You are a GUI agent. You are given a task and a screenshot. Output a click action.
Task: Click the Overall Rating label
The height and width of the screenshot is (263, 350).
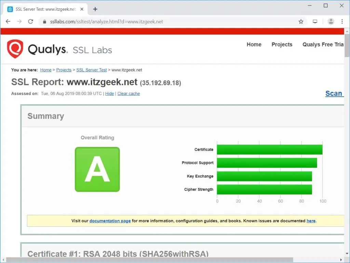pos(97,138)
